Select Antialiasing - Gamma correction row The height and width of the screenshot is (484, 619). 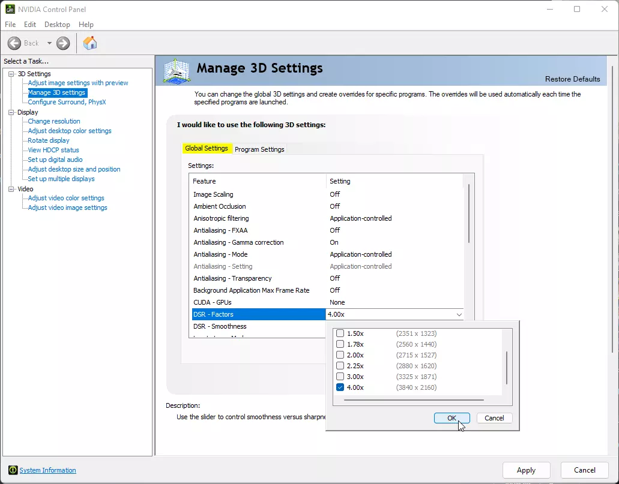[x=327, y=242]
